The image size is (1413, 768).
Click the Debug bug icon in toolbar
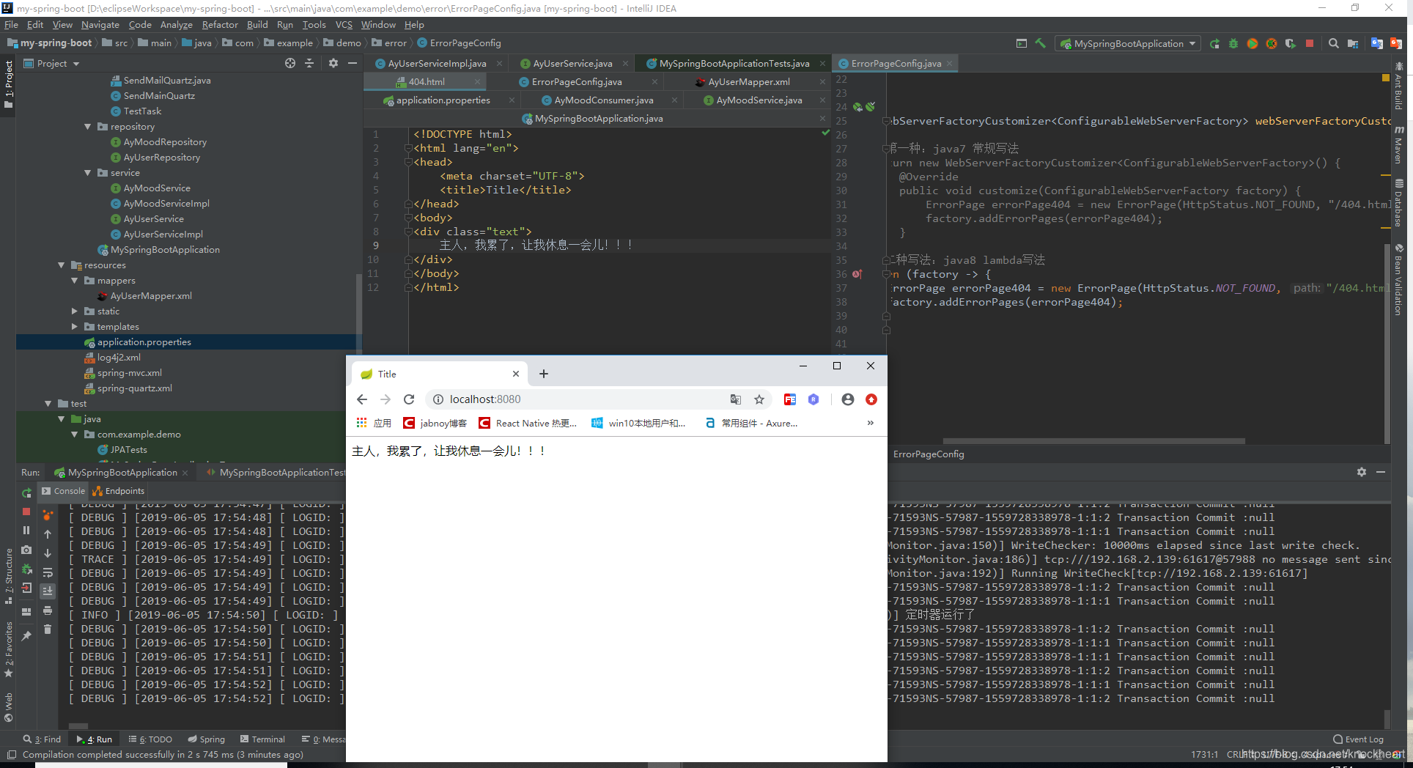1233,43
